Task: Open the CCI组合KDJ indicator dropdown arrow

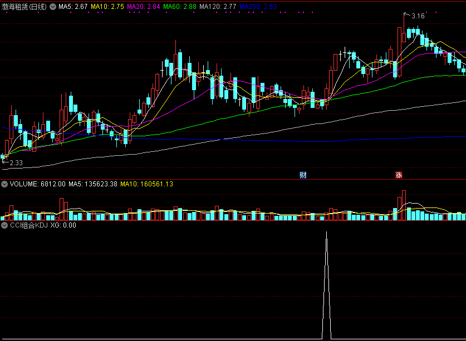Action: click(x=4, y=225)
